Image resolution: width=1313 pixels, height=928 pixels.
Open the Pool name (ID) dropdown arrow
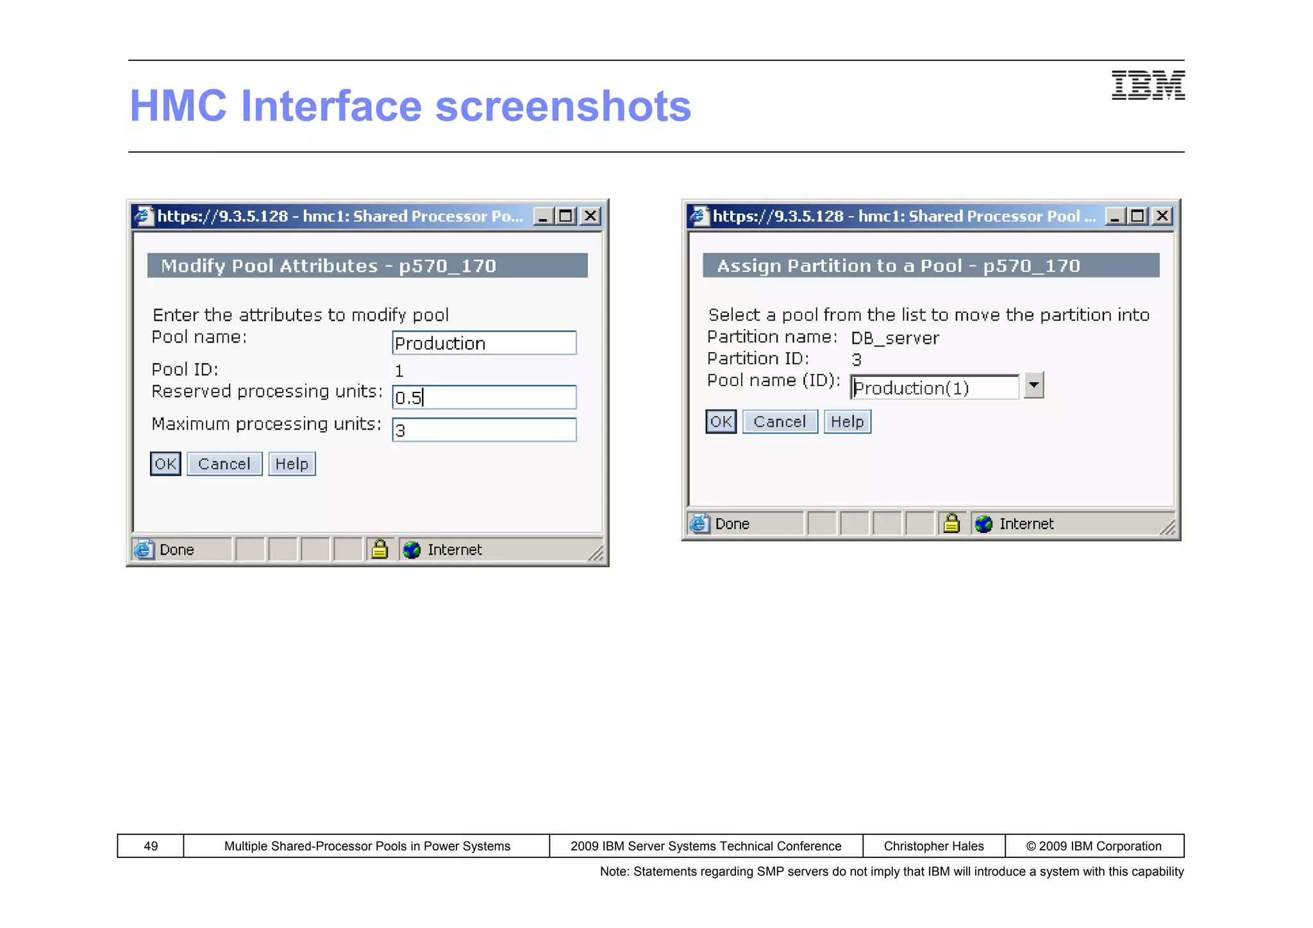coord(1033,385)
